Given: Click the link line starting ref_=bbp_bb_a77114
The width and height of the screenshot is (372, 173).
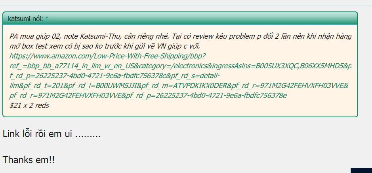Looking at the screenshot, I should tap(180, 66).
